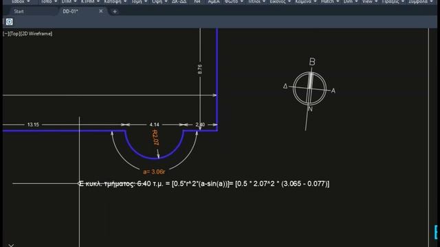
Task: Open the Φωτο ribbon menu
Action: coord(234,1)
